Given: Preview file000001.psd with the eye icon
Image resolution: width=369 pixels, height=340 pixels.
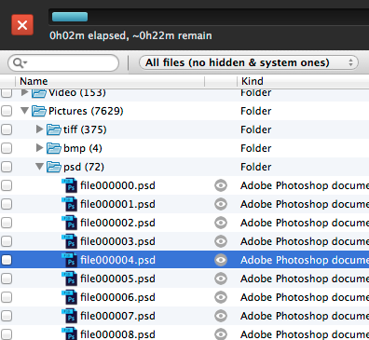Looking at the screenshot, I should (x=221, y=204).
